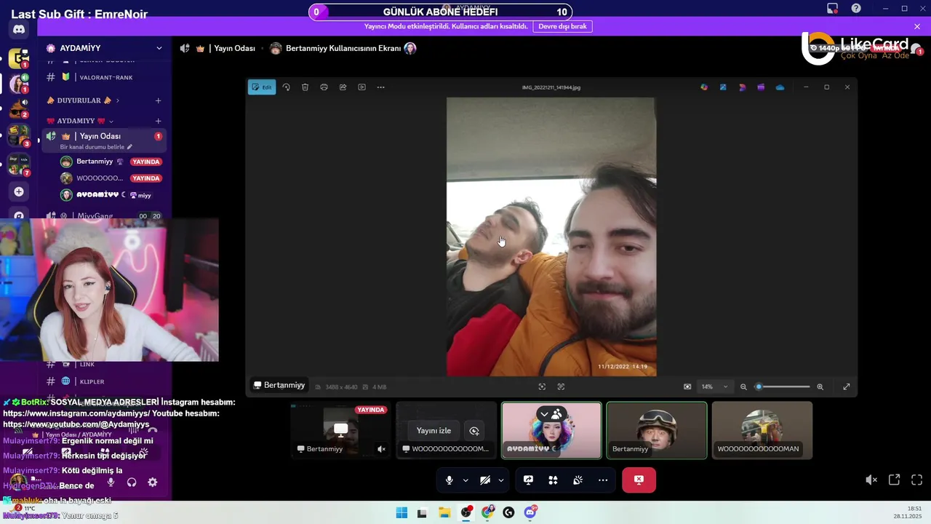
Task: Click 'Bir kanal durumu belirle' status text
Action: click(95, 147)
